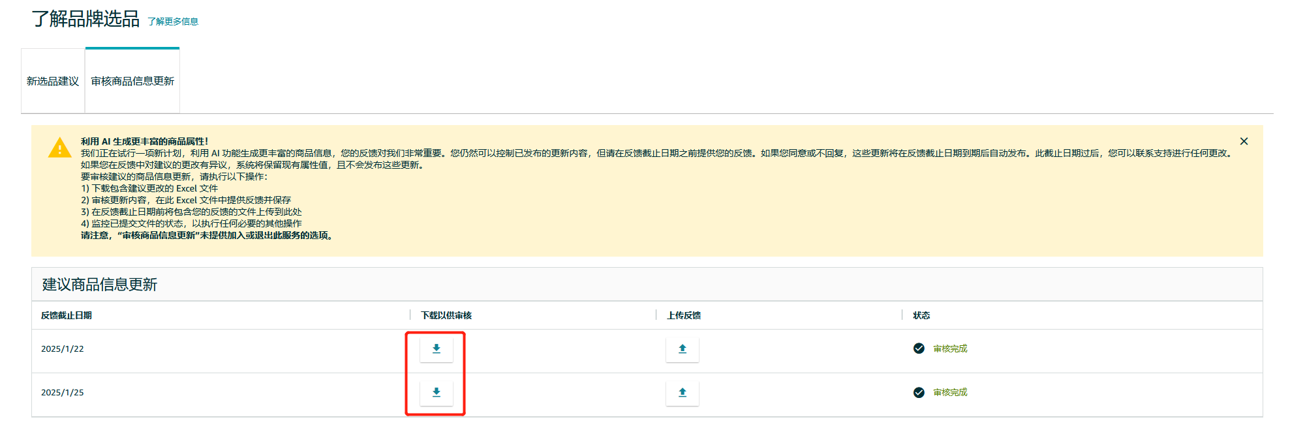Click 审核完成 status for 2025/1/22
This screenshot has width=1290, height=426.
pyautogui.click(x=950, y=348)
